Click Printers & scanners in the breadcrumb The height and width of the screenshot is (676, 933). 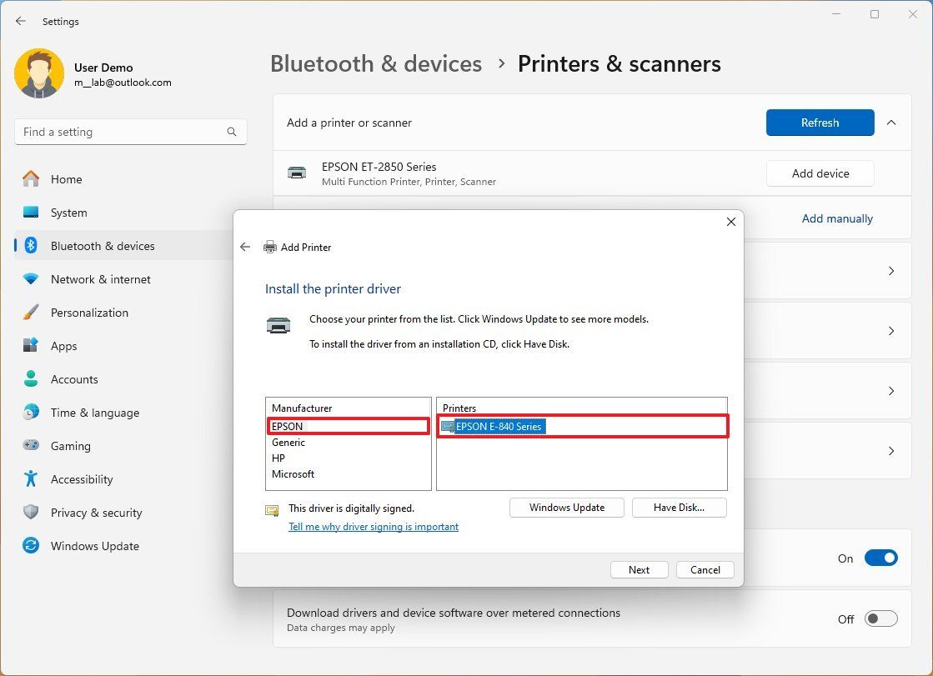[x=619, y=64]
